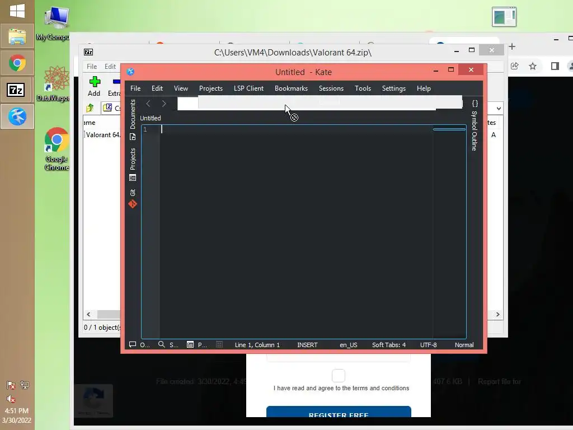
Task: Bookmark the page with Chrome's star icon
Action: point(533,66)
